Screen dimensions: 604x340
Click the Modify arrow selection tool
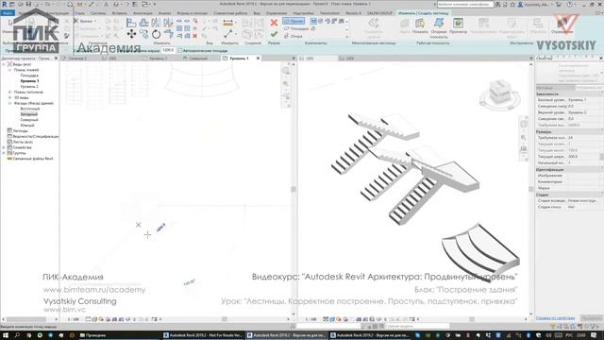9,24
